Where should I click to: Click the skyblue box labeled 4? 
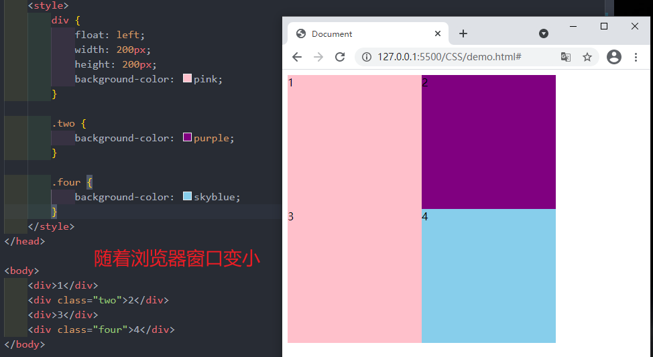click(488, 276)
